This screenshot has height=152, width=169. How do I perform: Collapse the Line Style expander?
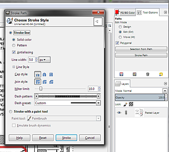14,67
